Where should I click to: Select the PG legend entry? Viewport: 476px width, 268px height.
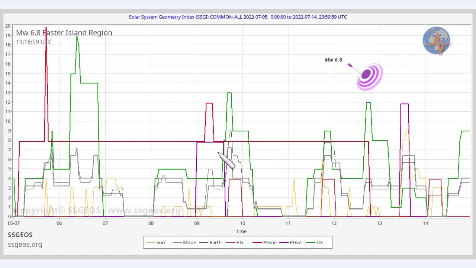coord(234,242)
